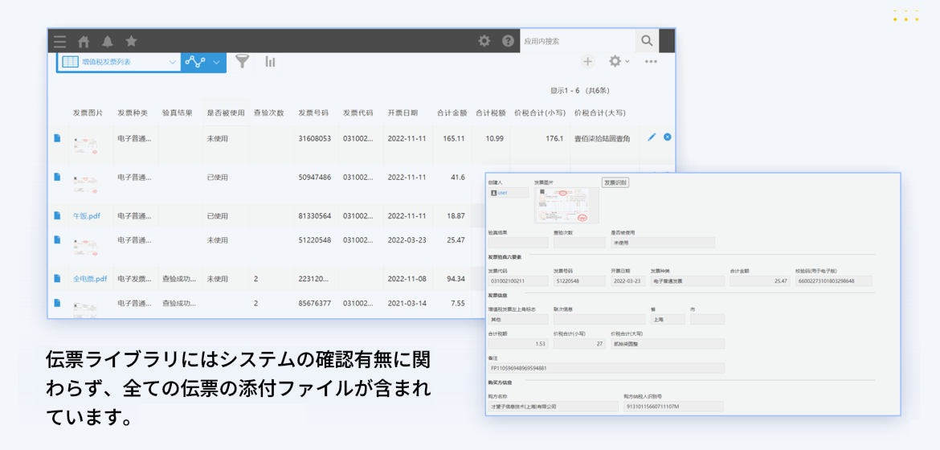Open the help question mark icon
Viewport: 940px width, 450px height.
click(508, 41)
